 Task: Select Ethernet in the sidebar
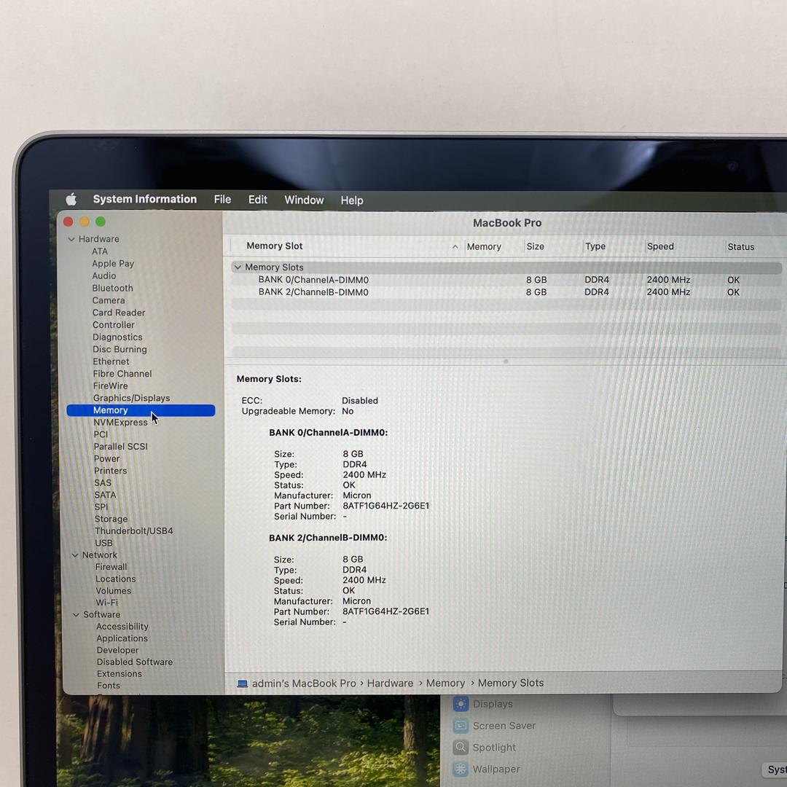(111, 361)
